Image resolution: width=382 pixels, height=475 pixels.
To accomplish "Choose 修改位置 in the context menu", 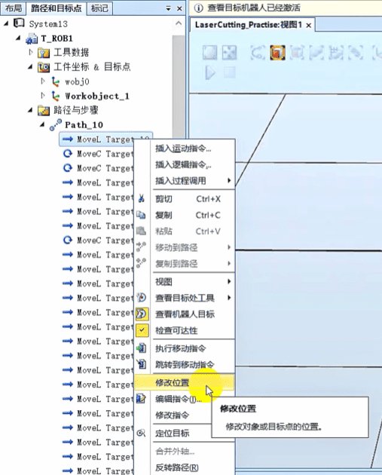I will click(185, 382).
